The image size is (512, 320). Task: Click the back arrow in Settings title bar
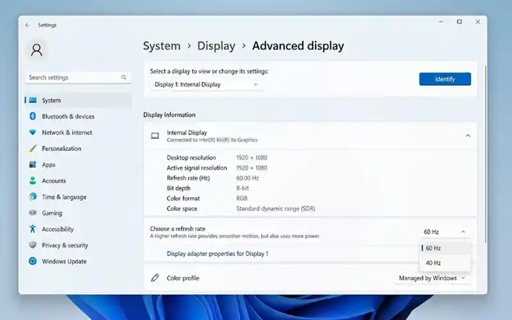click(x=28, y=25)
